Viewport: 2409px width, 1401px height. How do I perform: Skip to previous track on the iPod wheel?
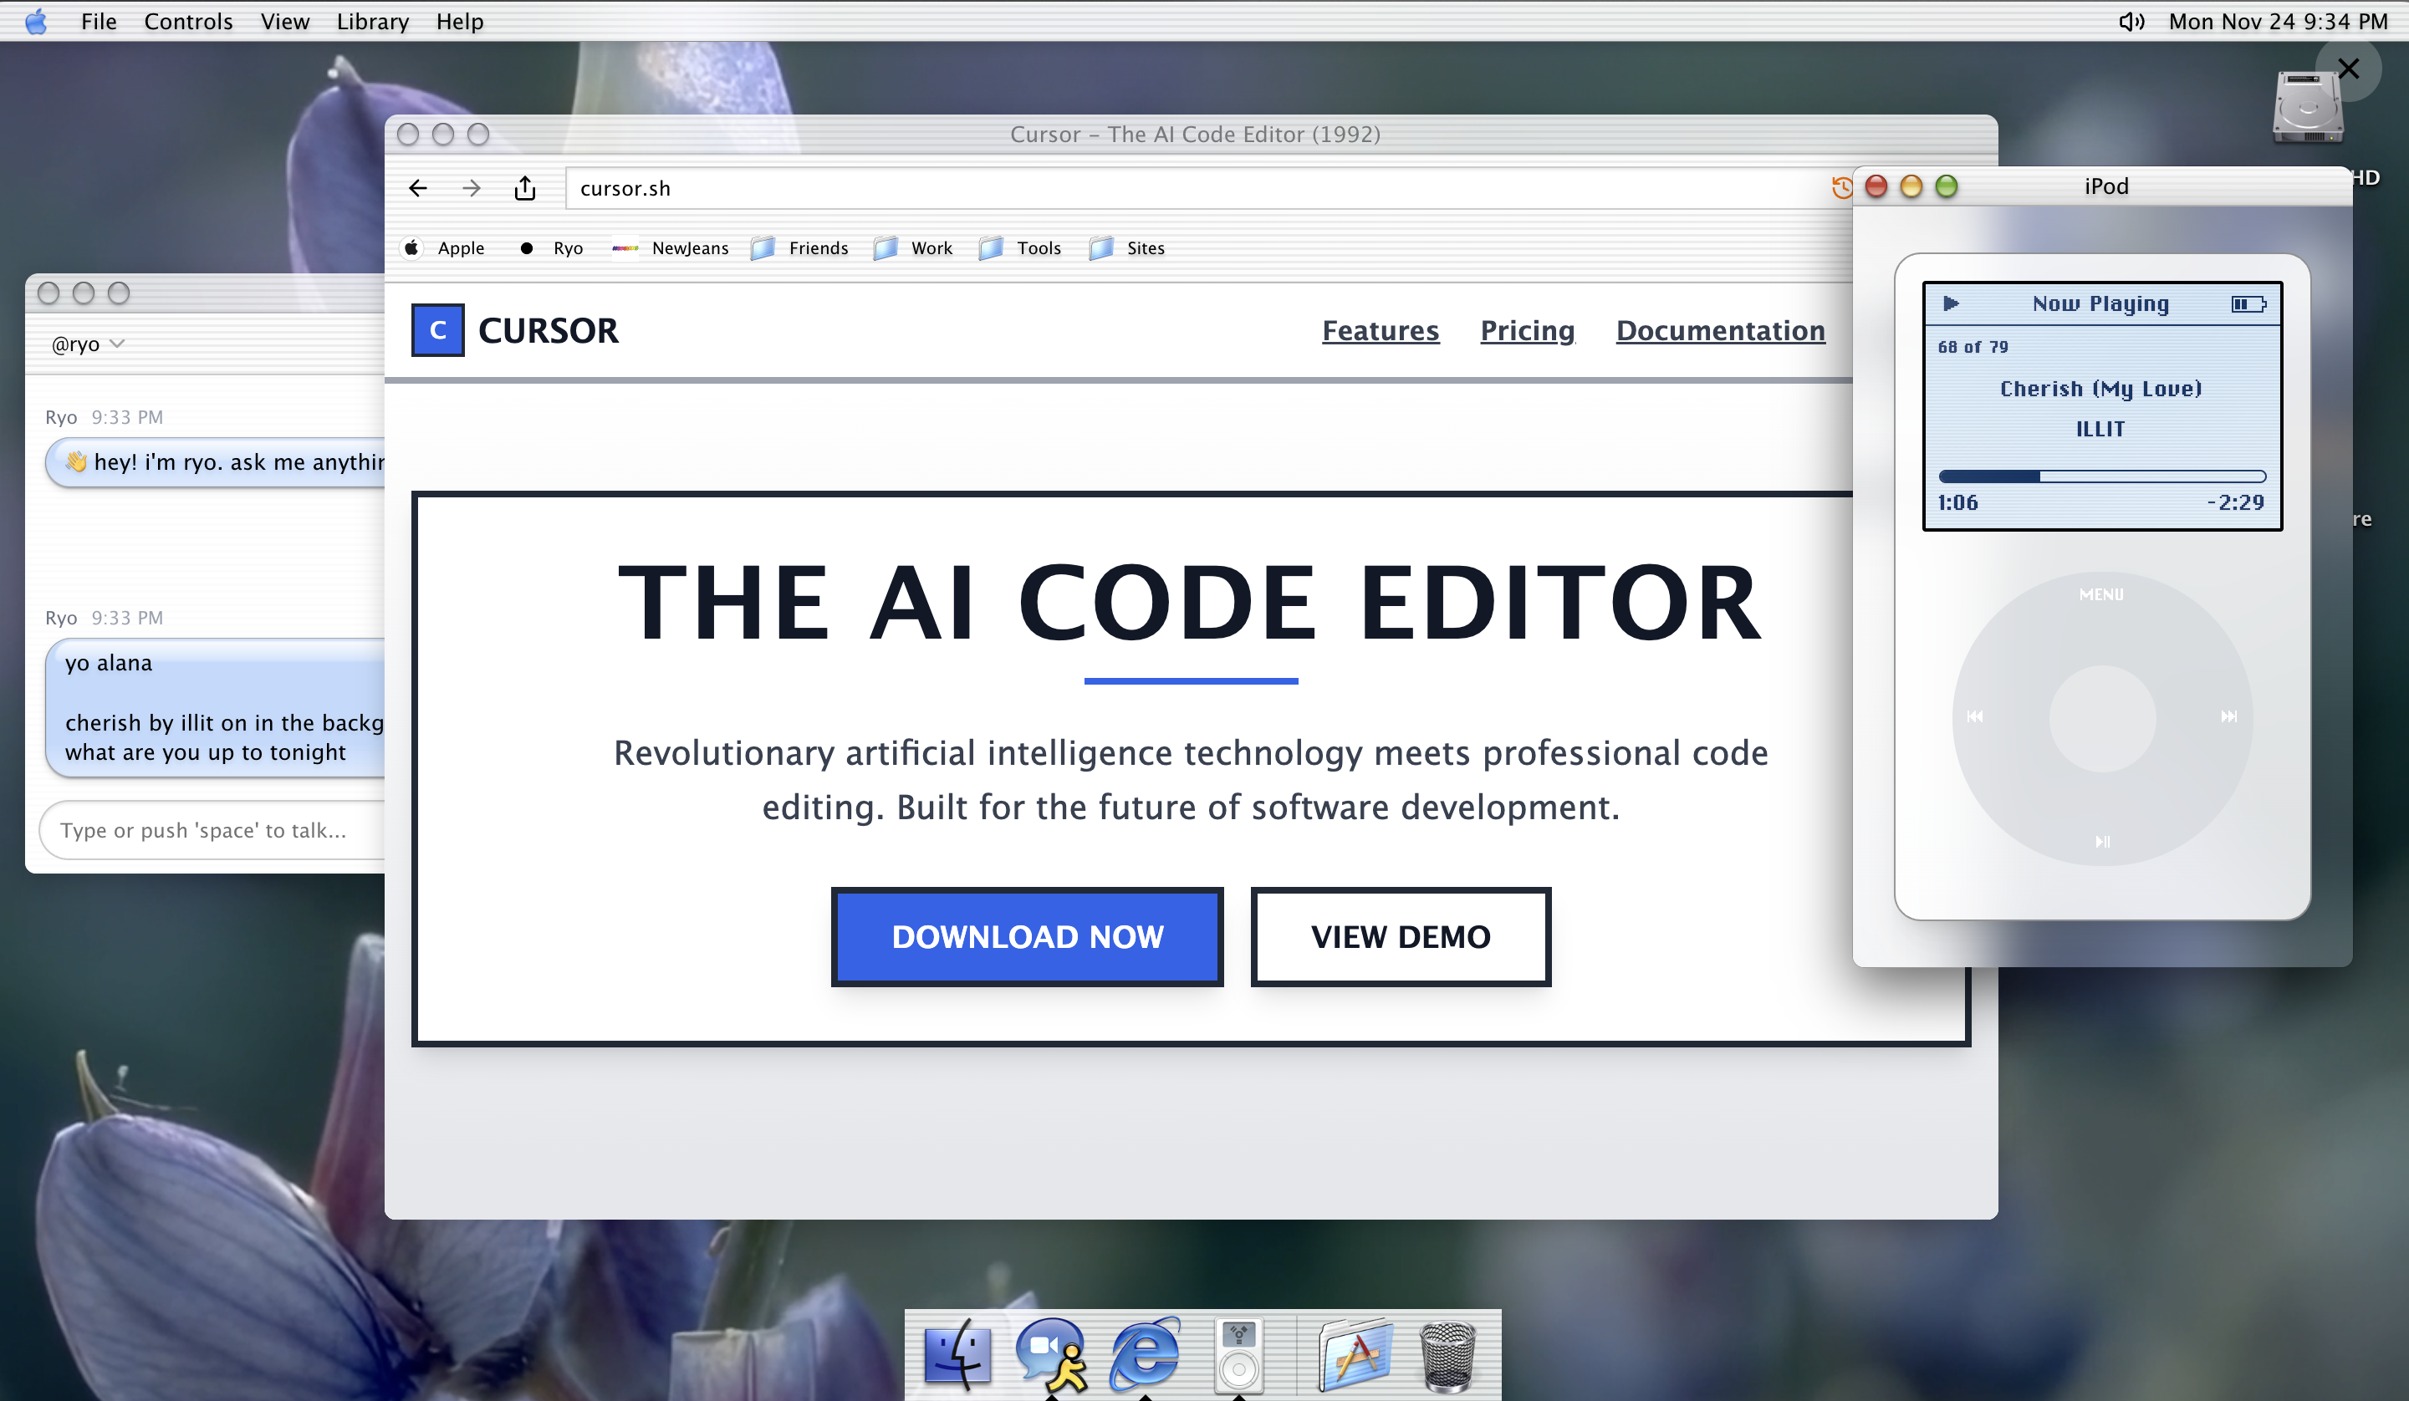[1975, 716]
